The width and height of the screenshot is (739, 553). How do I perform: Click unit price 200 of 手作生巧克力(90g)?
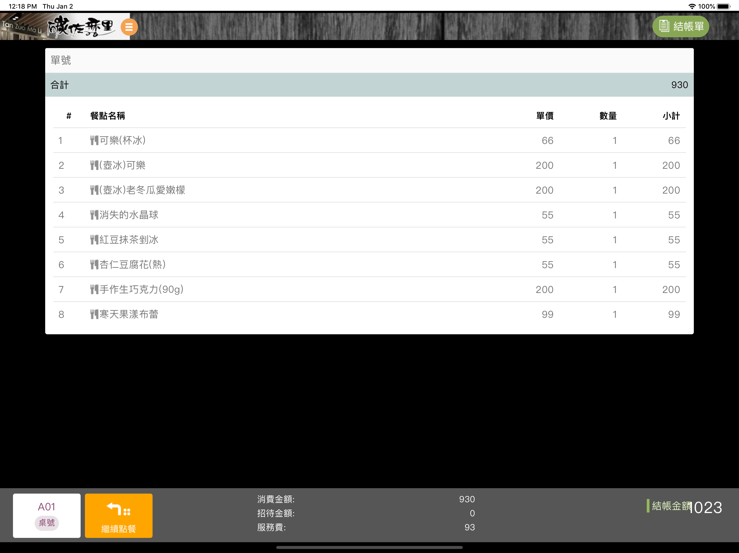point(545,289)
